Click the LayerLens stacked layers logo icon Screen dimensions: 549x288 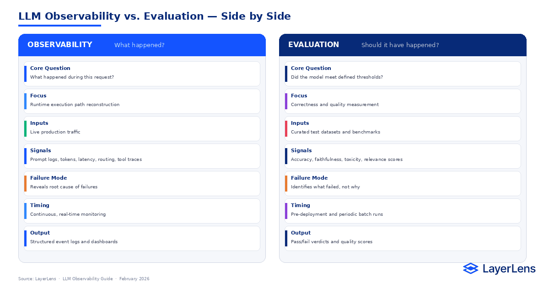[470, 268]
